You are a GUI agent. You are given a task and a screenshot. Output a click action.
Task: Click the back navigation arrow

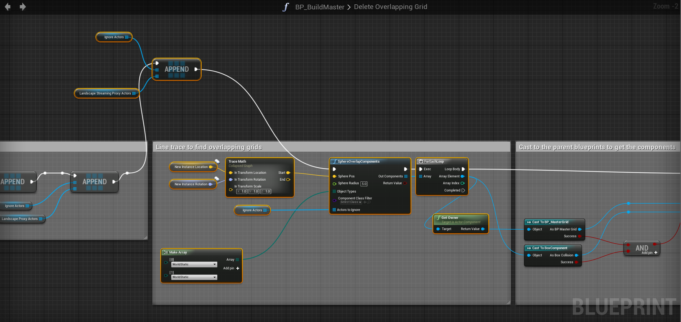point(7,7)
